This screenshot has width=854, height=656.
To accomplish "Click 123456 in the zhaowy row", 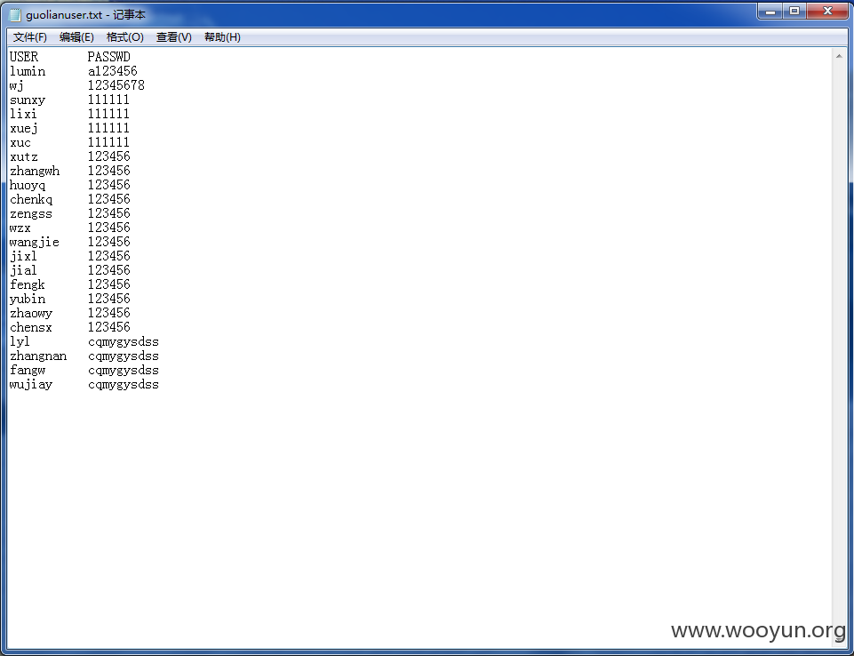I will point(109,312).
